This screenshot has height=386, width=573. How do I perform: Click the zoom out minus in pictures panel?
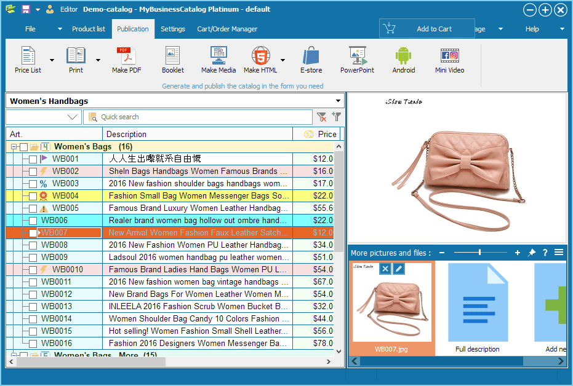pyautogui.click(x=442, y=253)
